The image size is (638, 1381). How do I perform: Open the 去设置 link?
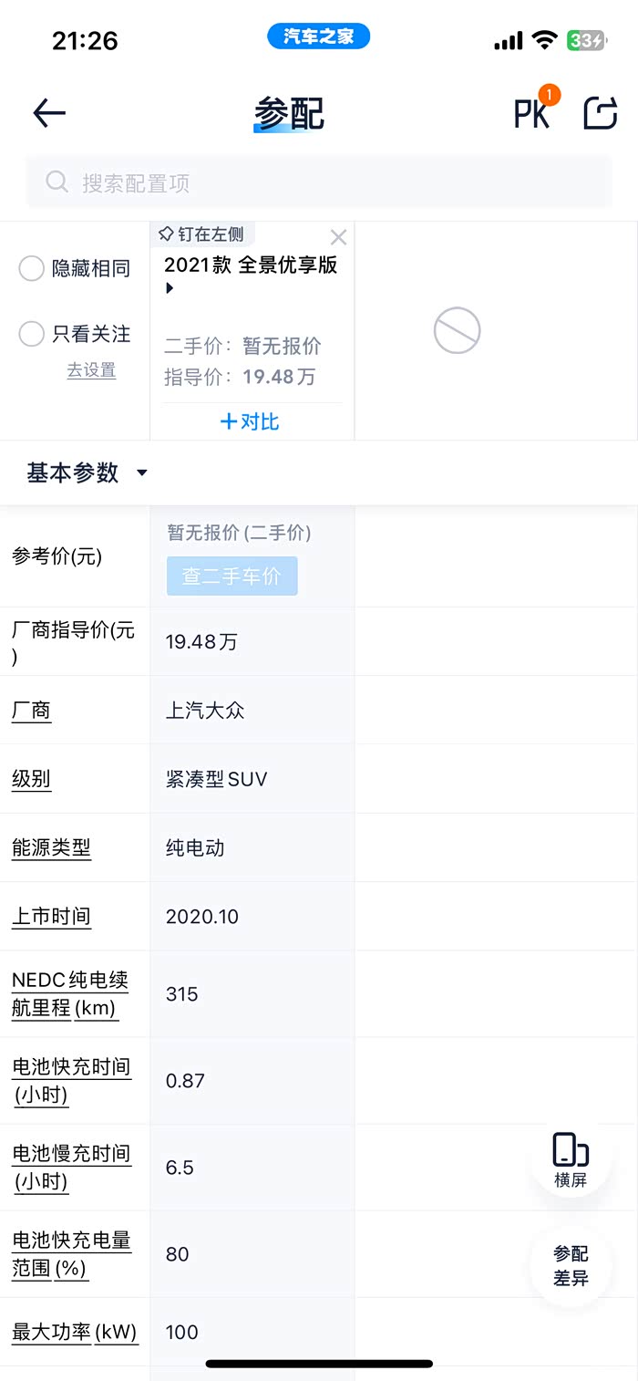click(91, 370)
